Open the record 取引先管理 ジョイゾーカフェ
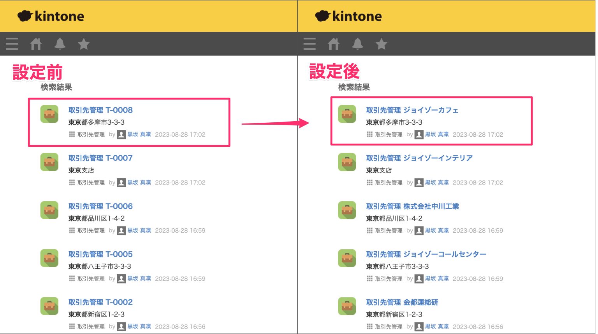 coord(411,110)
